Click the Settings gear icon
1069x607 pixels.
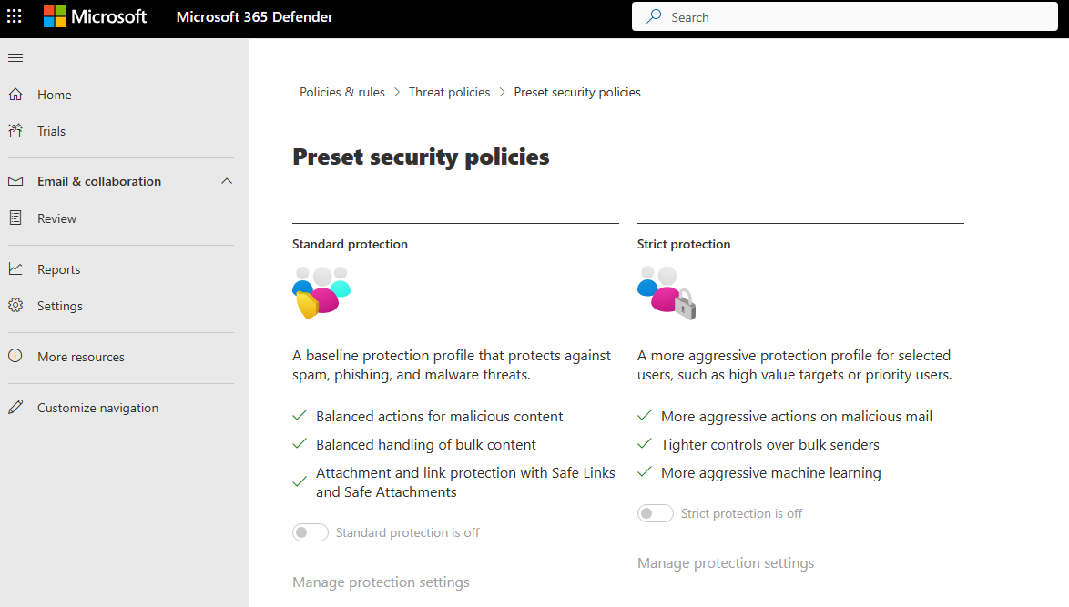pyautogui.click(x=15, y=306)
